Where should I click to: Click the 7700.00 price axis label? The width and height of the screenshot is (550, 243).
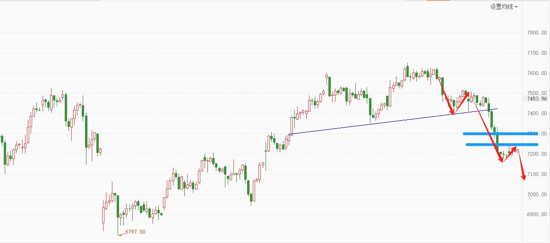pos(537,53)
